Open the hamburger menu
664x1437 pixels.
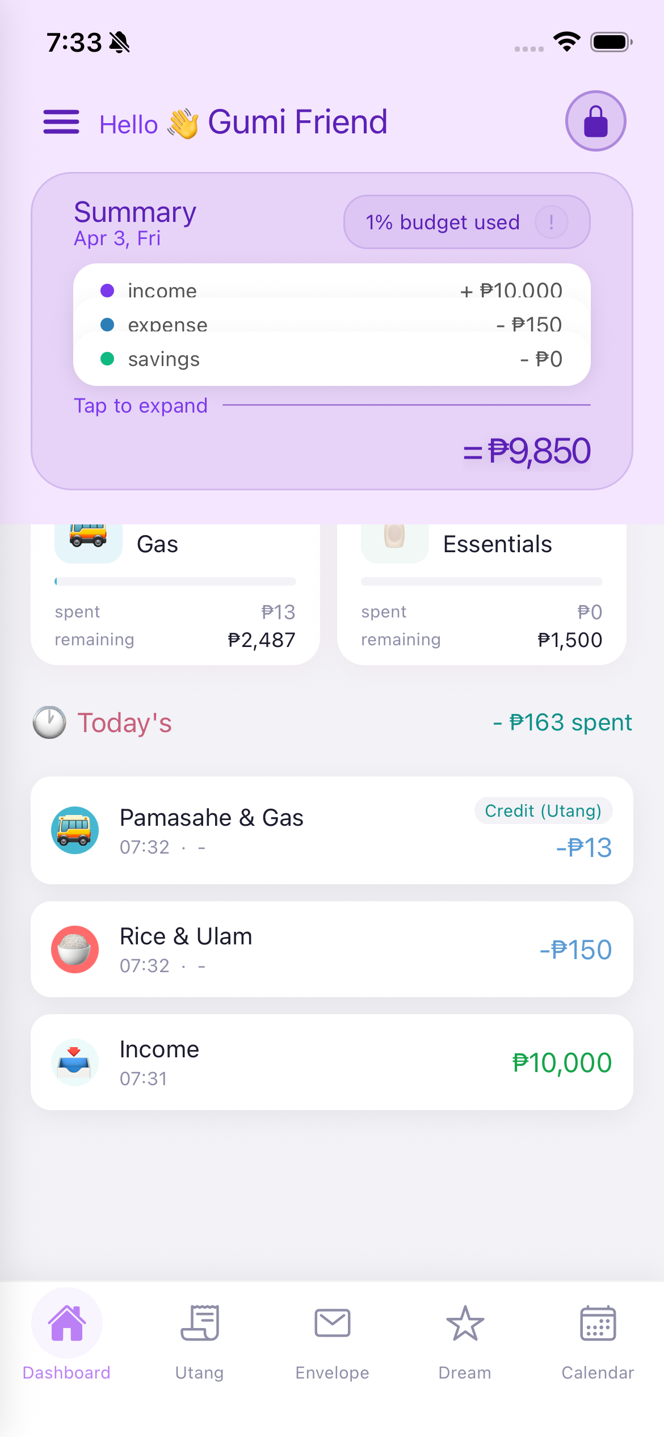coord(61,122)
